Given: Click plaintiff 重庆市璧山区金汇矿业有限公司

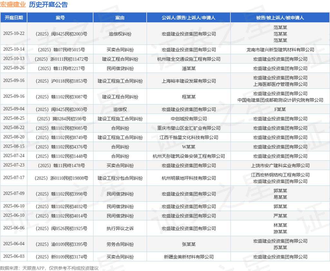Looking at the screenshot, I should coord(189,128).
